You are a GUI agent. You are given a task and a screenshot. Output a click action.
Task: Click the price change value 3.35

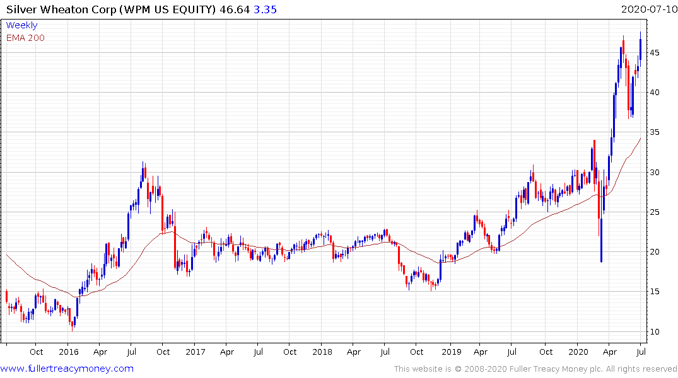point(265,9)
